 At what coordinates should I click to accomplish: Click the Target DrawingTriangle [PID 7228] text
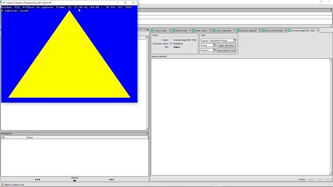click(x=185, y=40)
